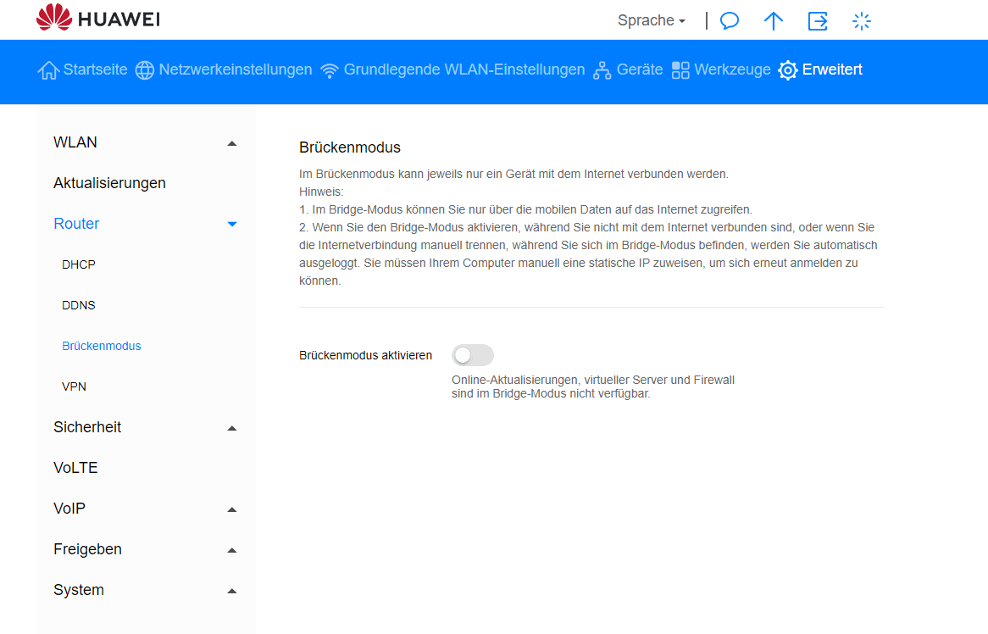This screenshot has height=634, width=988.
Task: Click the Huawei logo
Action: (97, 19)
